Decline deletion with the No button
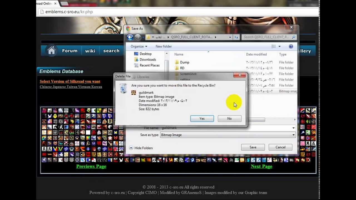The width and height of the screenshot is (356, 200). 229,119
